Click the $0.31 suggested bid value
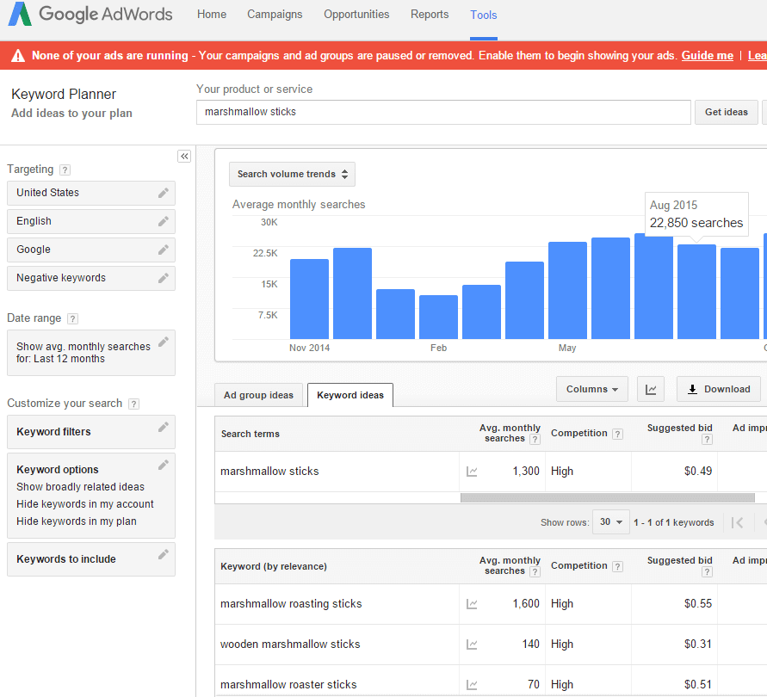 (698, 645)
